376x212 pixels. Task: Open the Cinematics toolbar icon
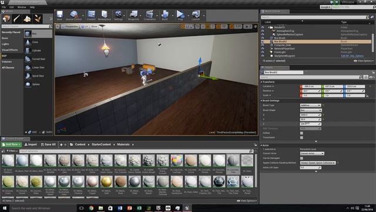point(150,15)
